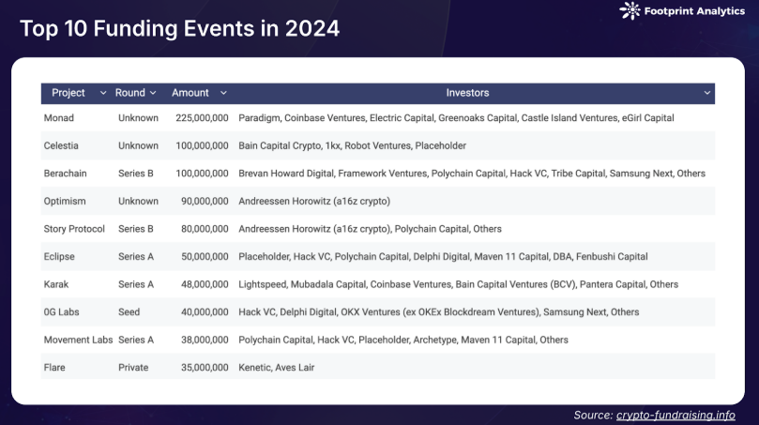The width and height of the screenshot is (759, 425).
Task: Click the Berachain Series B round cell
Action: tap(135, 174)
